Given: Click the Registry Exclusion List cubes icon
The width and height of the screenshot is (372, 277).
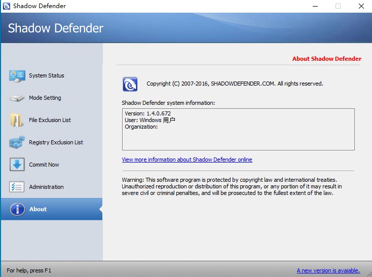Looking at the screenshot, I should 17,142.
